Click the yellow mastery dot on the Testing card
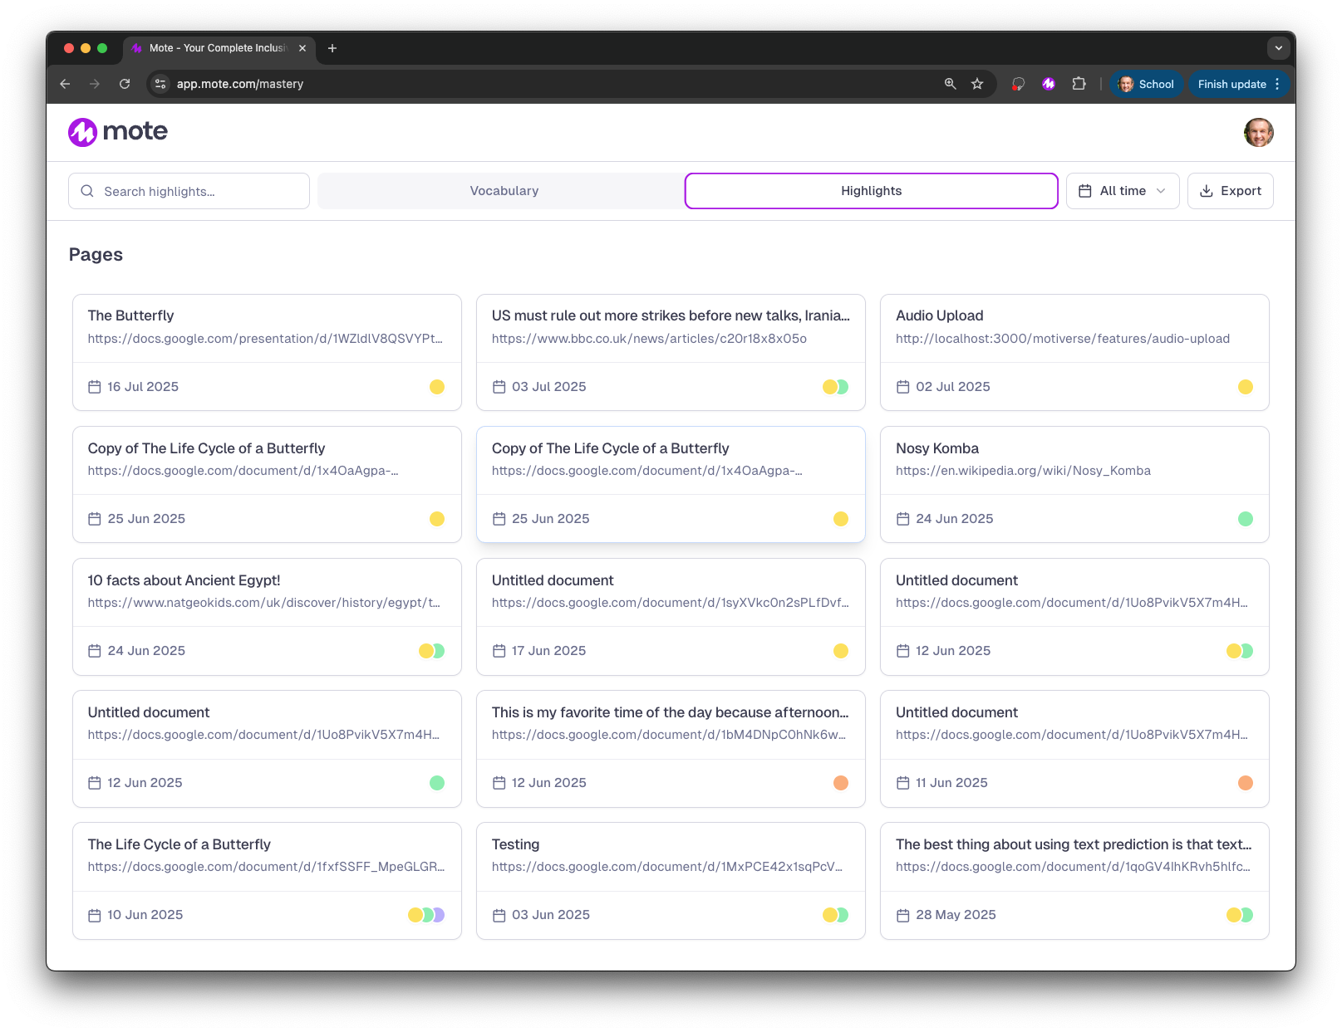This screenshot has height=1032, width=1342. (830, 914)
